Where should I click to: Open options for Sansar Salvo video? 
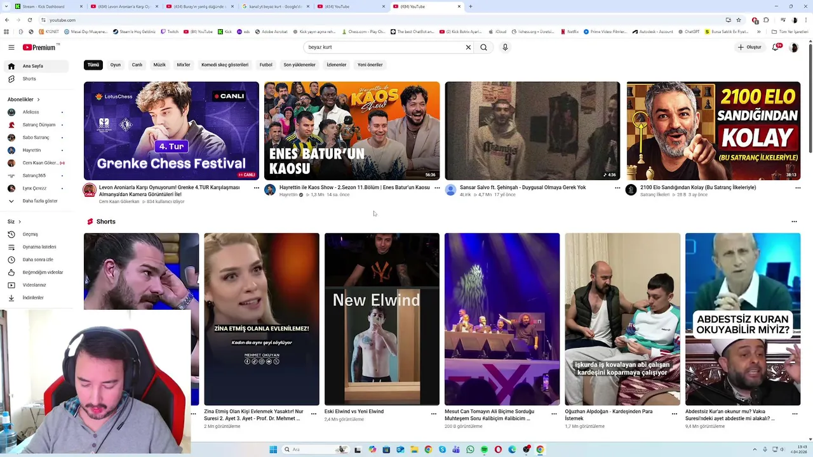(x=617, y=188)
